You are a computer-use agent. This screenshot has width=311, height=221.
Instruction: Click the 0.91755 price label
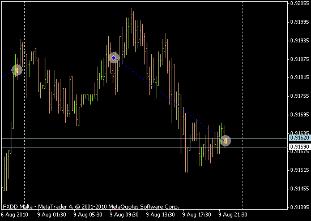click(300, 96)
